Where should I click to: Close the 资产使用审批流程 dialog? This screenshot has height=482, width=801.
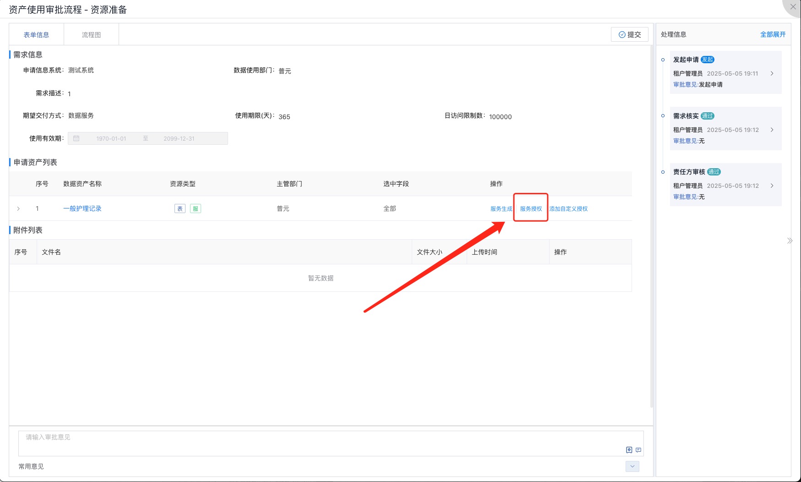coord(793,7)
